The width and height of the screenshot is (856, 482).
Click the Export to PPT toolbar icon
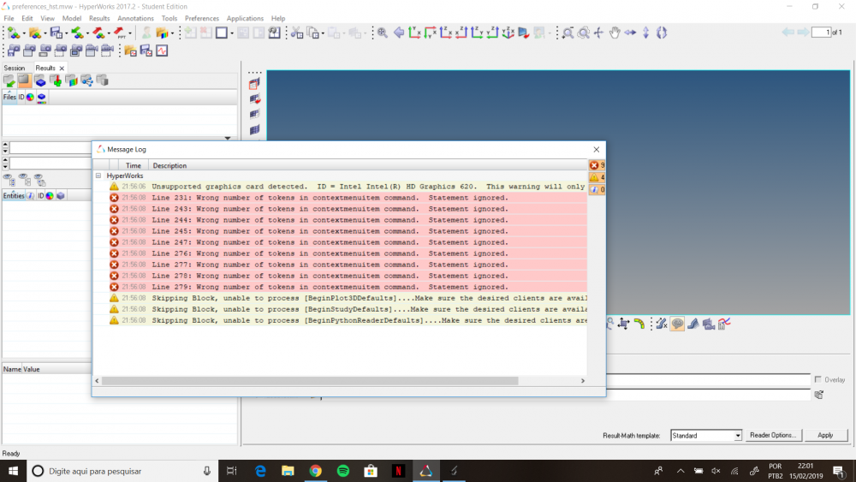120,33
